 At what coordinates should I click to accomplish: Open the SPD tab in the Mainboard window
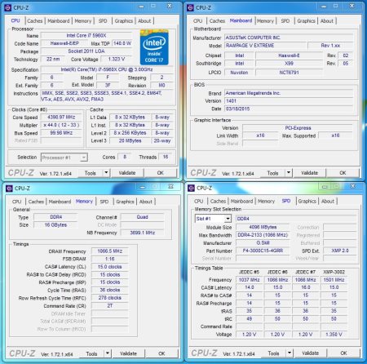285,21
